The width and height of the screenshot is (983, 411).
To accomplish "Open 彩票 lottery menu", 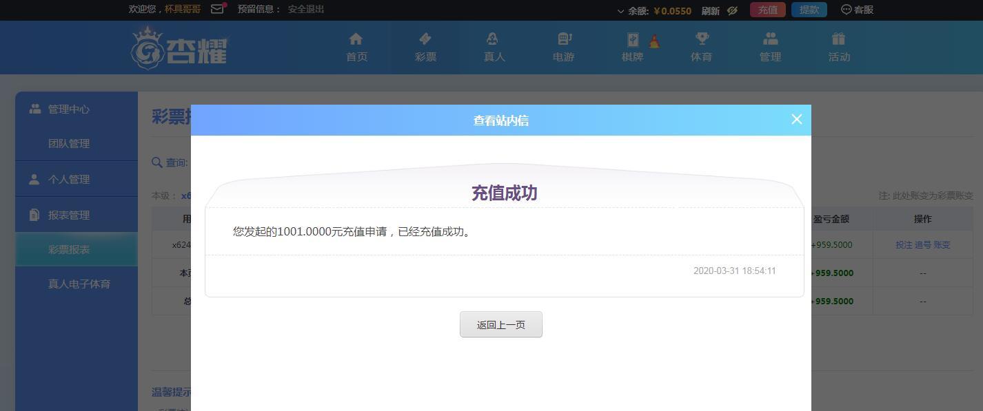I will [425, 48].
